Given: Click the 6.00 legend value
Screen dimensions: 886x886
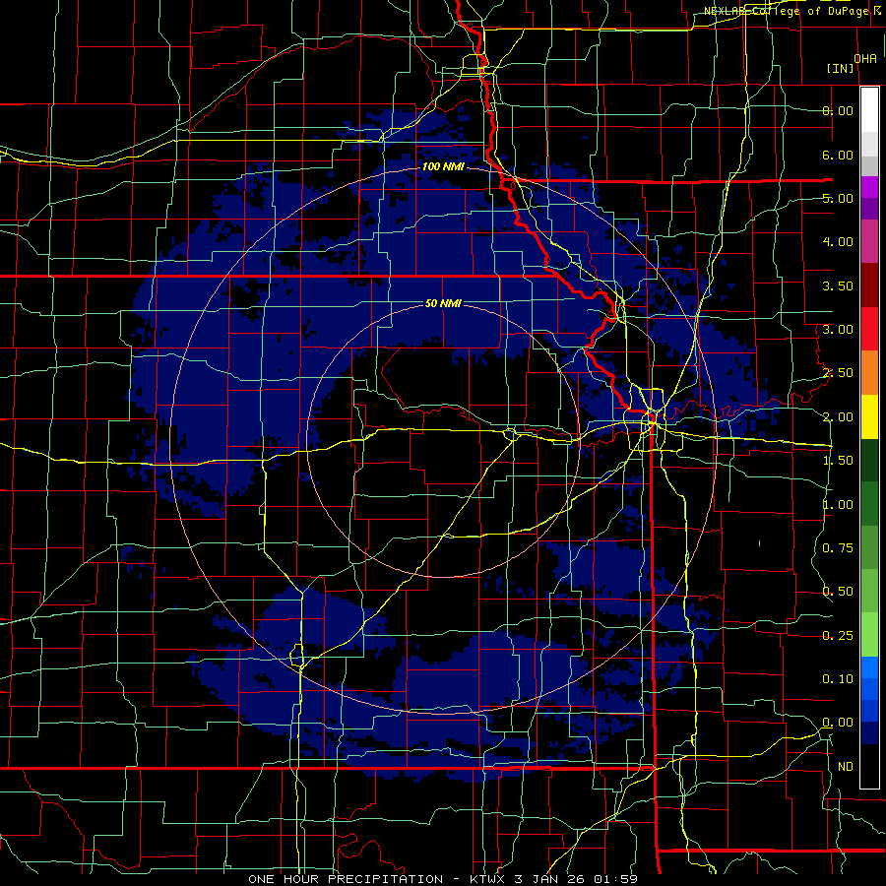Looking at the screenshot, I should (838, 155).
